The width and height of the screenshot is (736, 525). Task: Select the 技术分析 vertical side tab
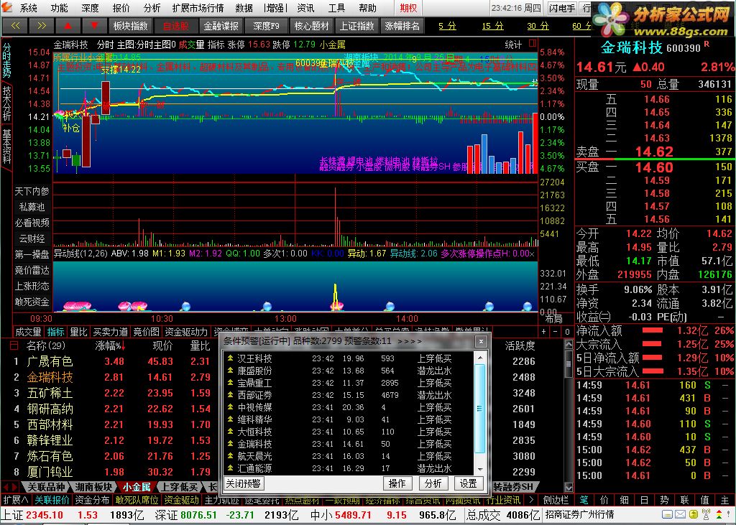coord(6,103)
